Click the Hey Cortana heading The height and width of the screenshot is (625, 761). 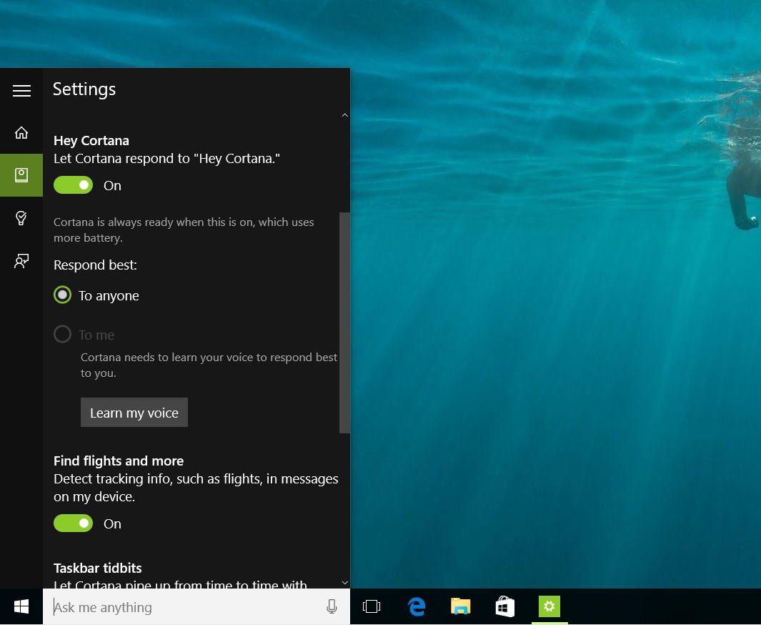tap(91, 140)
